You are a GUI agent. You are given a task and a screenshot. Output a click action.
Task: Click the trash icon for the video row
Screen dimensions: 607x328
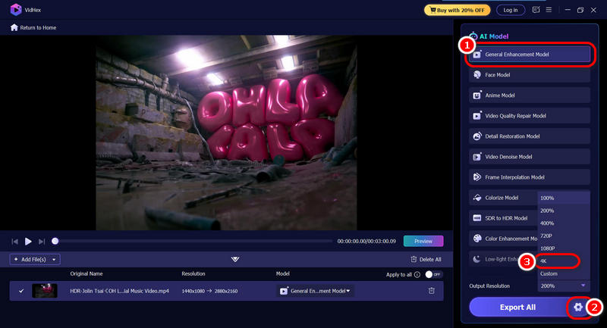pyautogui.click(x=431, y=291)
